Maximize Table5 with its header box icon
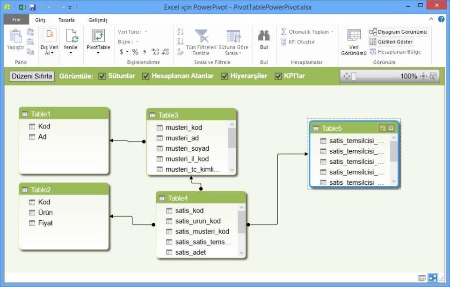This screenshot has width=450, height=287. 391,128
